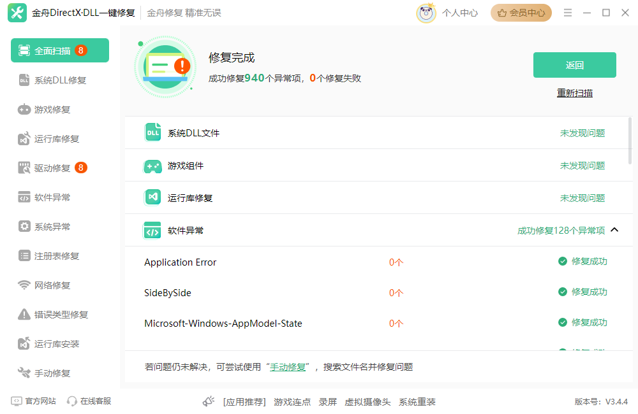
Task: Click the gear icon for 系统异常
Action: [24, 226]
